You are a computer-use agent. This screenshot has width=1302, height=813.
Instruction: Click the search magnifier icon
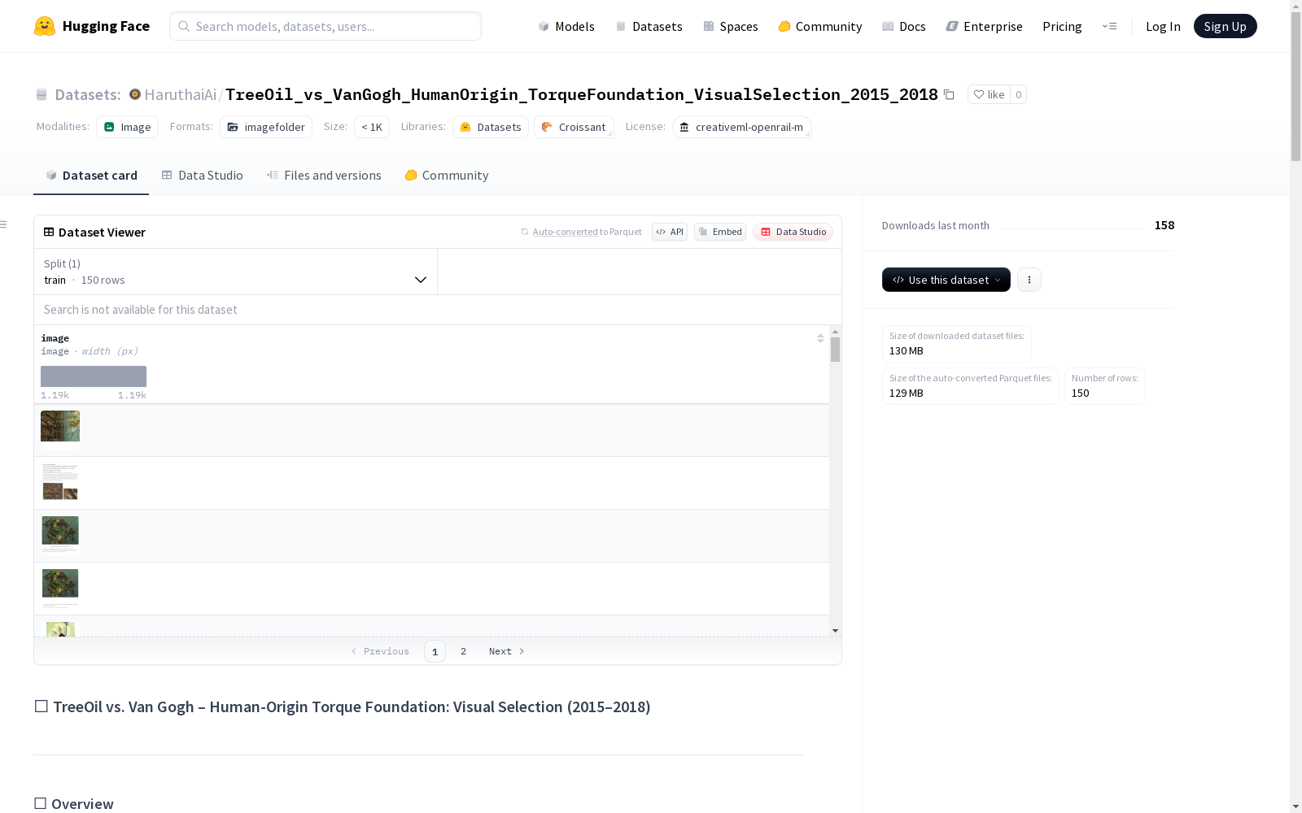click(184, 26)
